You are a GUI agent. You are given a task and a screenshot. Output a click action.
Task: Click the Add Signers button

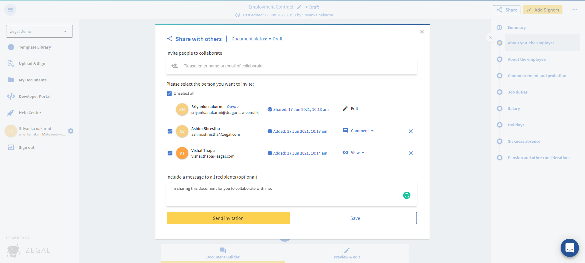543,10
